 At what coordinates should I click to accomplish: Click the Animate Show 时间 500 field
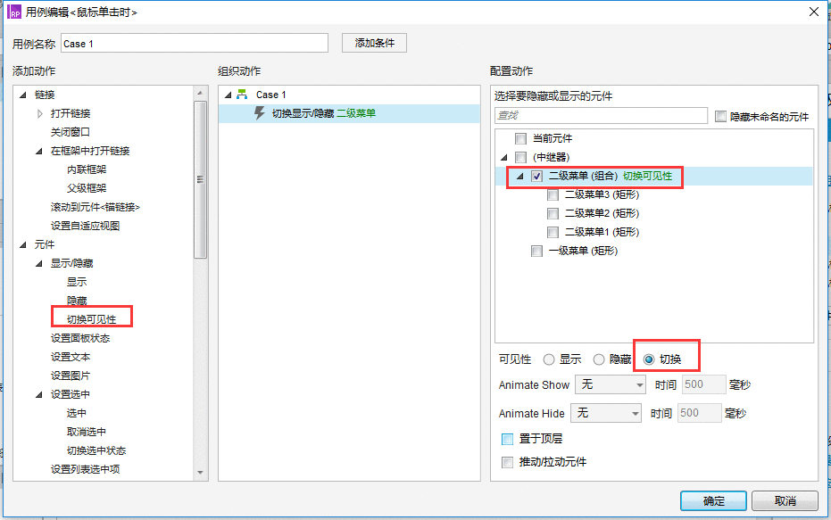pos(703,384)
